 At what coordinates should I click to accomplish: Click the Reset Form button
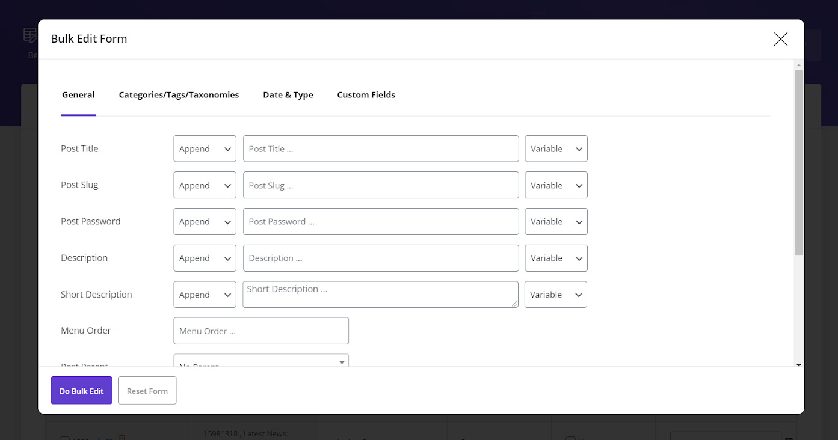pos(147,391)
